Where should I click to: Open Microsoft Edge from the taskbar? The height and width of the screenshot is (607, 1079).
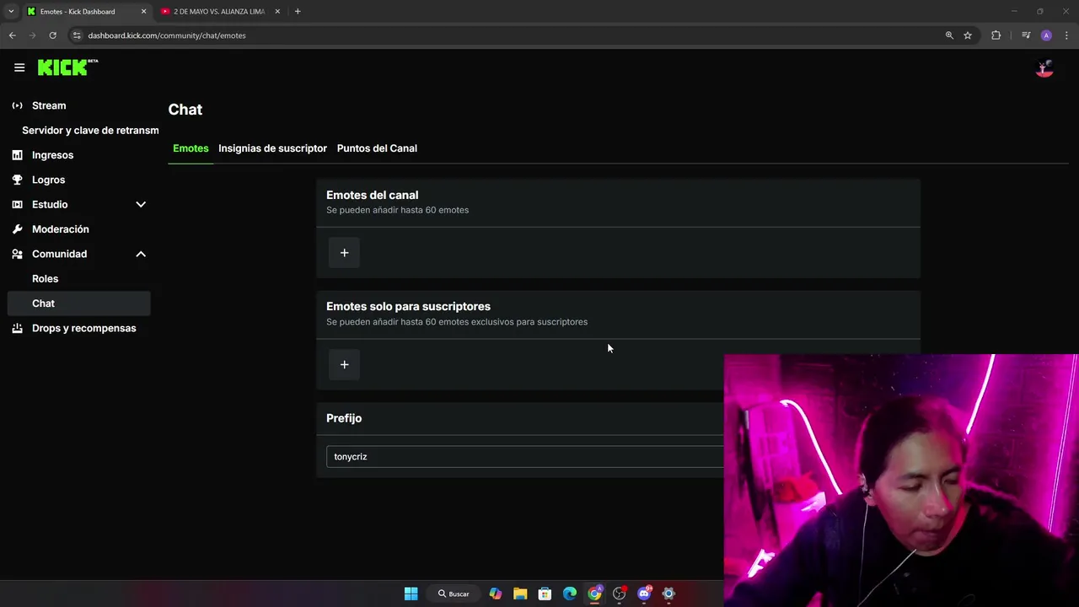tap(570, 594)
